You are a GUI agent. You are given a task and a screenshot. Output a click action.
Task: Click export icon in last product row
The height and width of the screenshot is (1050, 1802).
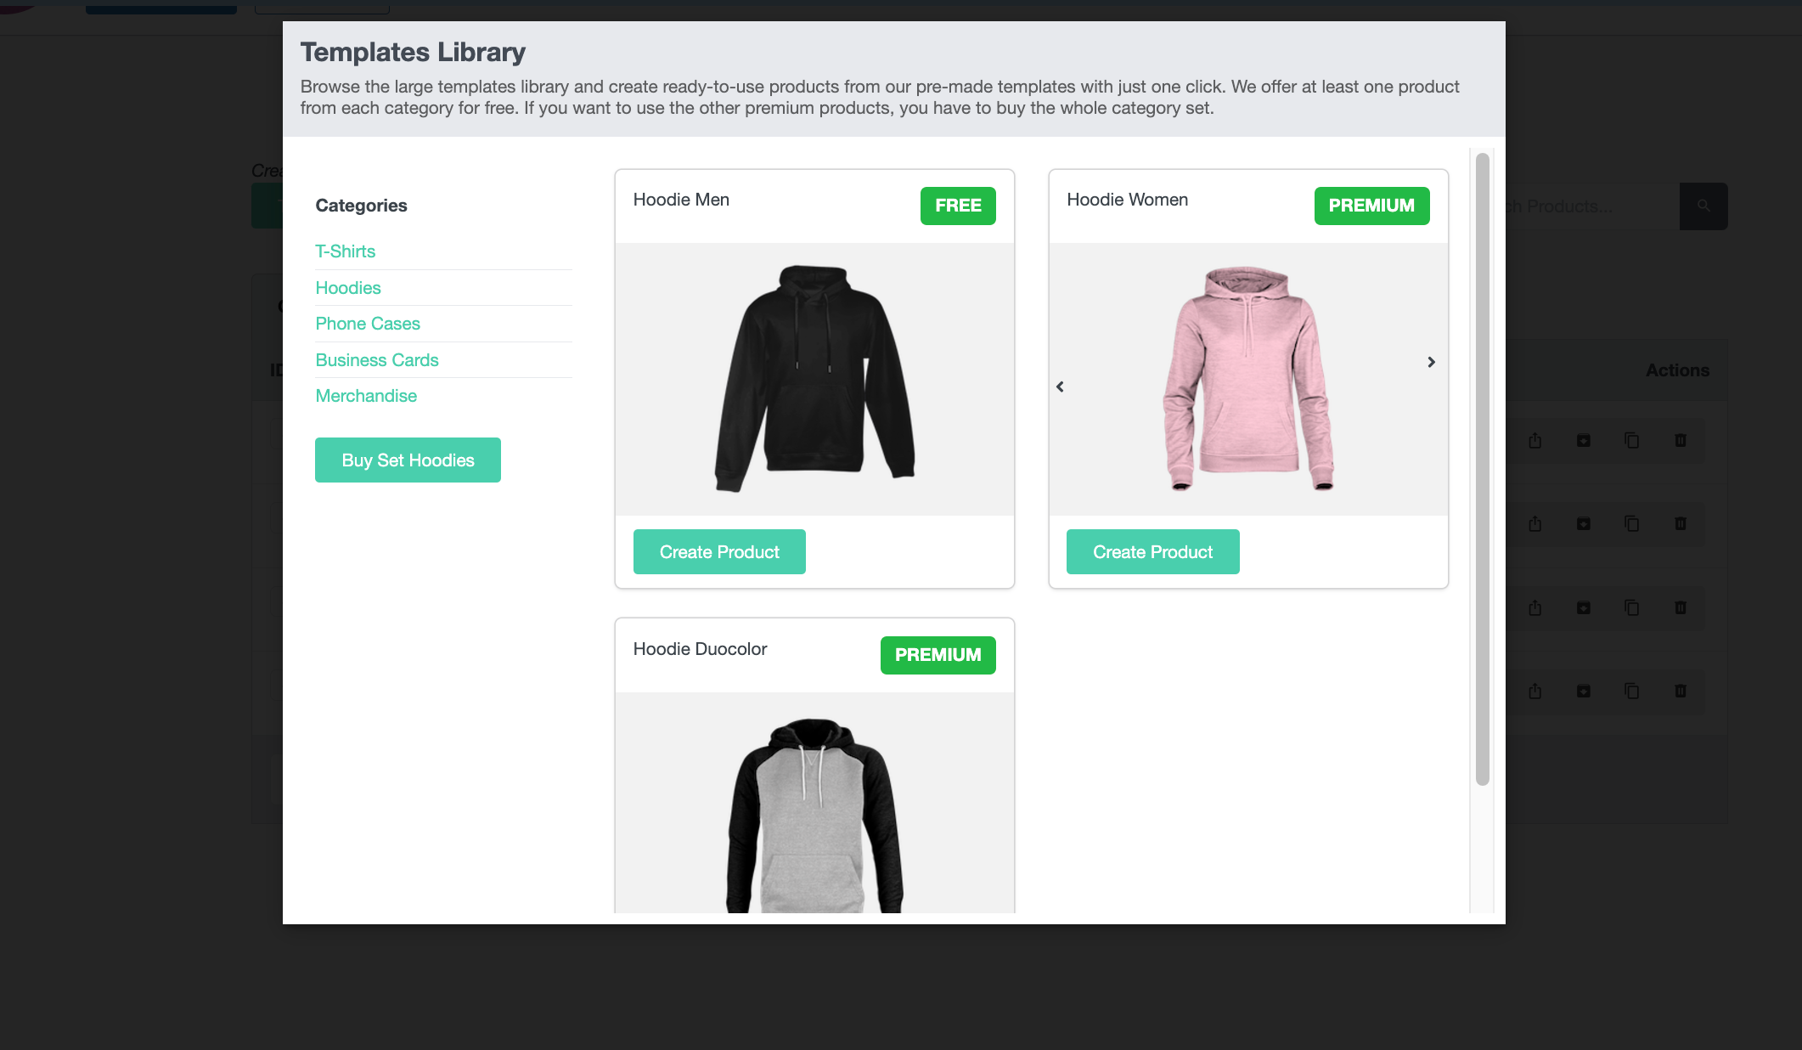click(1535, 691)
